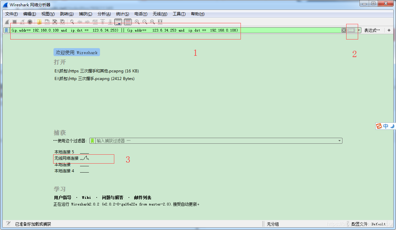Viewport: 396px width, 230px height.
Task: Toggle packet list colorization
Action: tap(128, 22)
